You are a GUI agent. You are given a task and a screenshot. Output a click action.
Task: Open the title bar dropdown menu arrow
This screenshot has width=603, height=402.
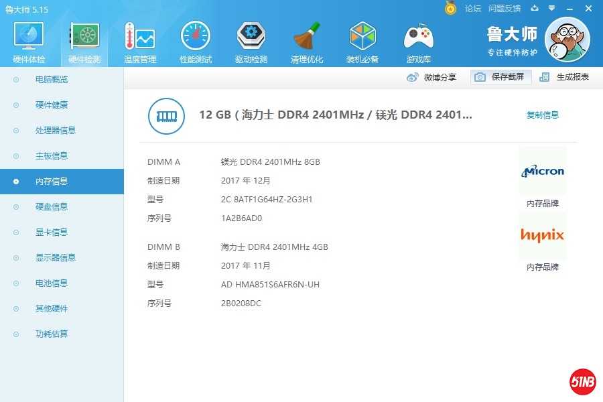coord(551,9)
